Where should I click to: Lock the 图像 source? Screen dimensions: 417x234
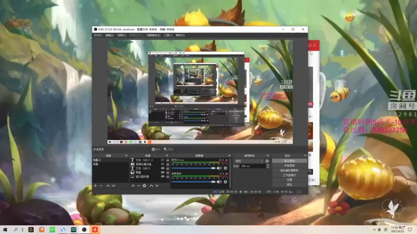pyautogui.click(x=167, y=173)
